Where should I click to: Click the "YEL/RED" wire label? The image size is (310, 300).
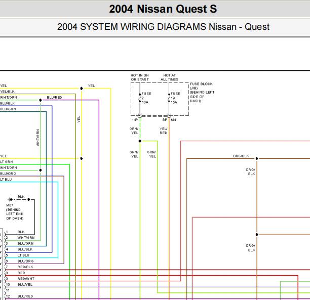pyautogui.click(x=163, y=131)
